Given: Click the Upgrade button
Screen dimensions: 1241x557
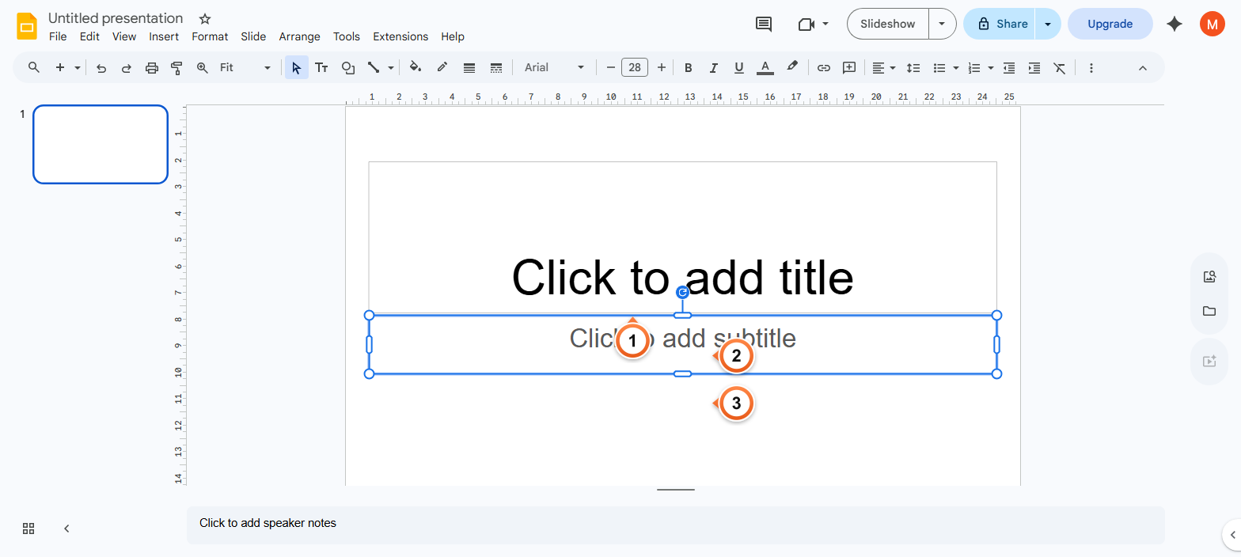Looking at the screenshot, I should click(x=1110, y=24).
